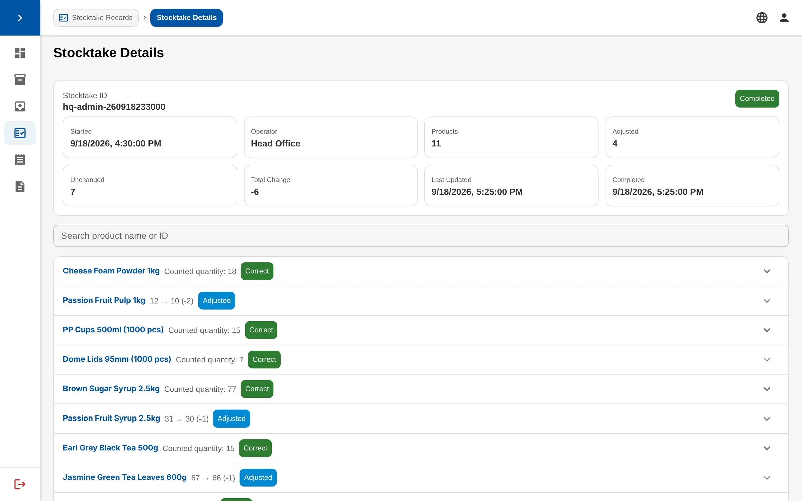Click the Correct badge on Cheese Foam Powder
Image resolution: width=802 pixels, height=501 pixels.
(257, 271)
